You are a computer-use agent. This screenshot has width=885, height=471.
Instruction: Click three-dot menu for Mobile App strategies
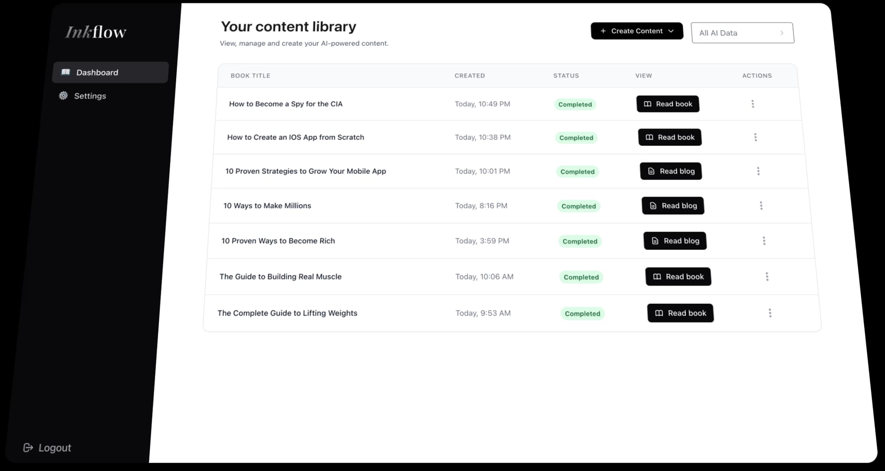pos(758,171)
